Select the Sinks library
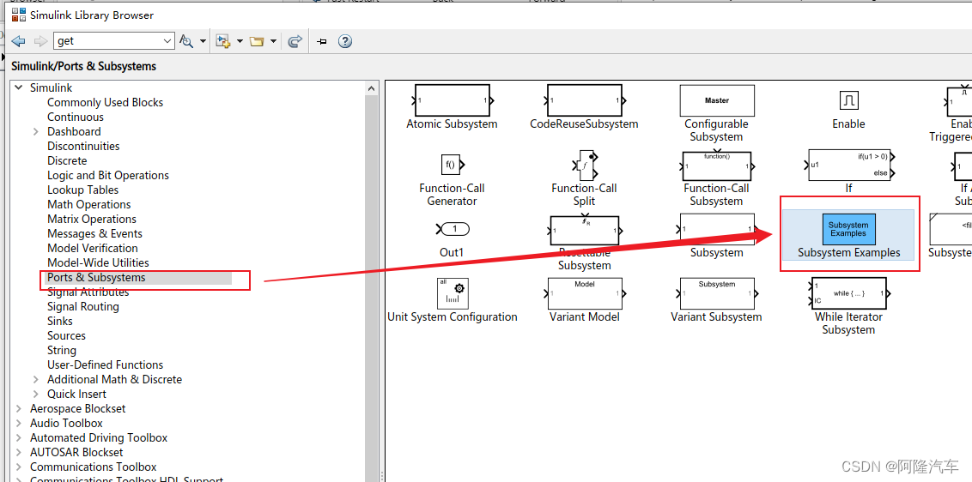Viewport: 972px width, 482px height. 60,321
